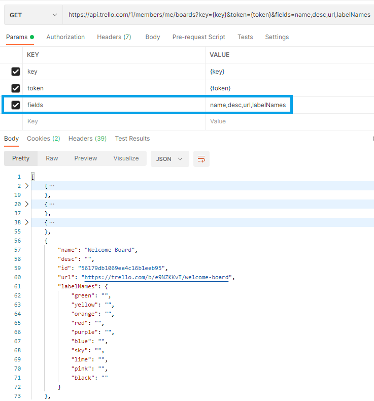
Task: Toggle the wrap lines icon
Action: pyautogui.click(x=201, y=159)
